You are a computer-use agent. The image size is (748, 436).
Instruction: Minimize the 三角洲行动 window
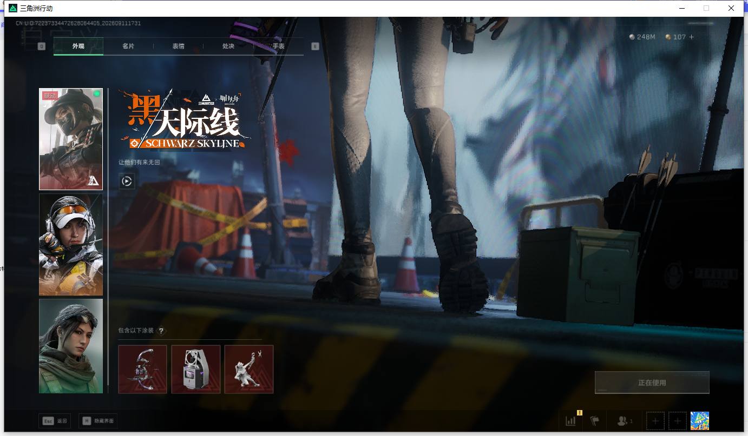(682, 8)
